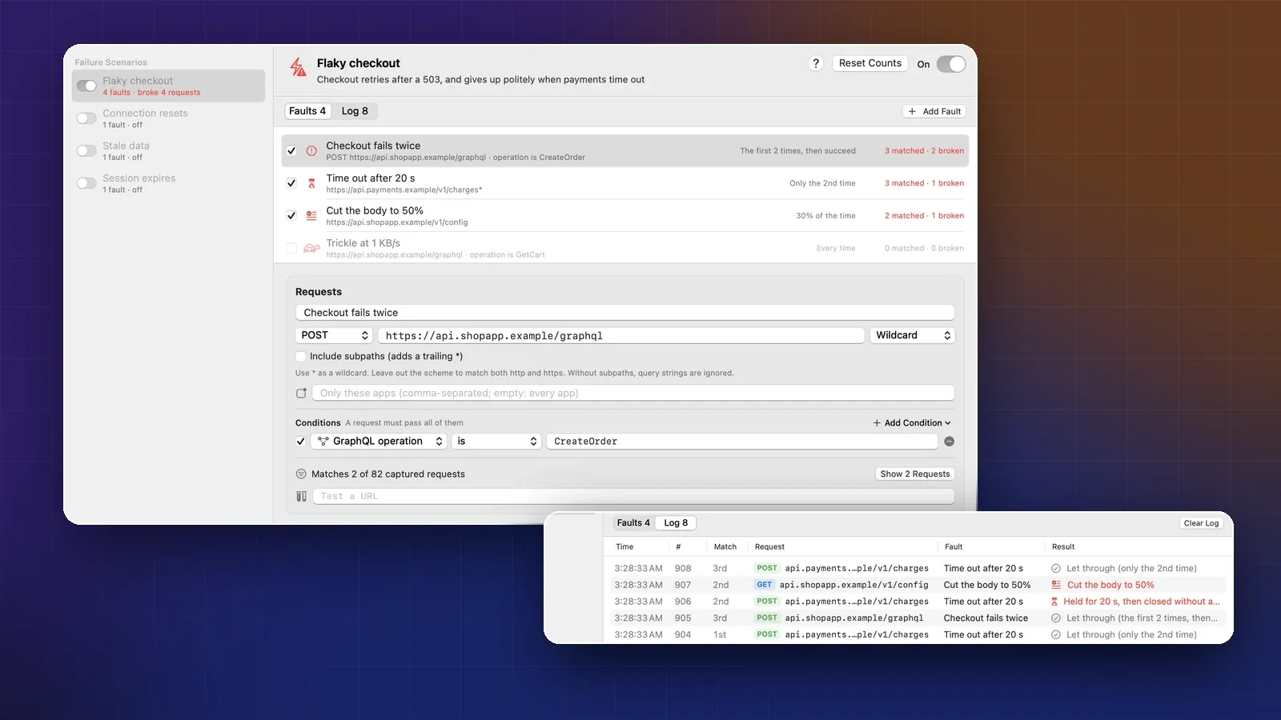Open the POST method dropdown
This screenshot has height=720, width=1281.
pos(334,335)
